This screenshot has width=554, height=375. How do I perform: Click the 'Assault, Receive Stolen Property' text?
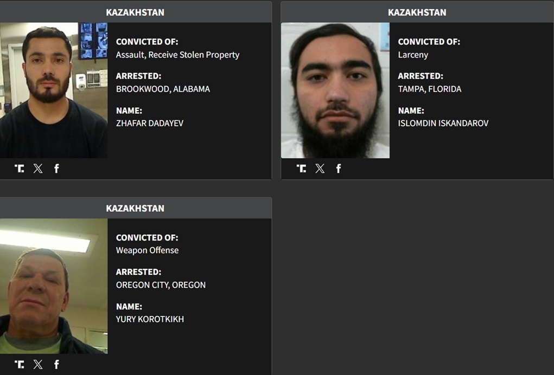click(178, 55)
